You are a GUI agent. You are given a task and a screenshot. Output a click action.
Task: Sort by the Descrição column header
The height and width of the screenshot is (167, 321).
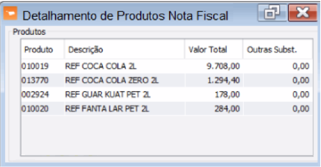coord(85,50)
